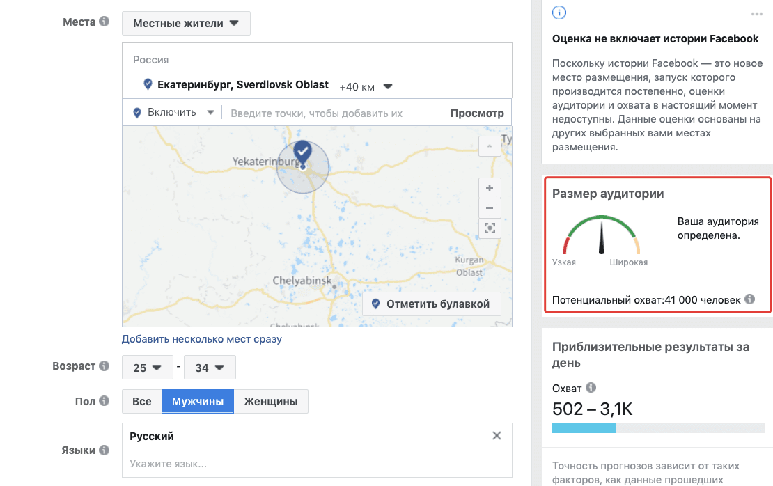Click the Екатеринбург, Sverdlovsk Oblast location text

pos(242,85)
